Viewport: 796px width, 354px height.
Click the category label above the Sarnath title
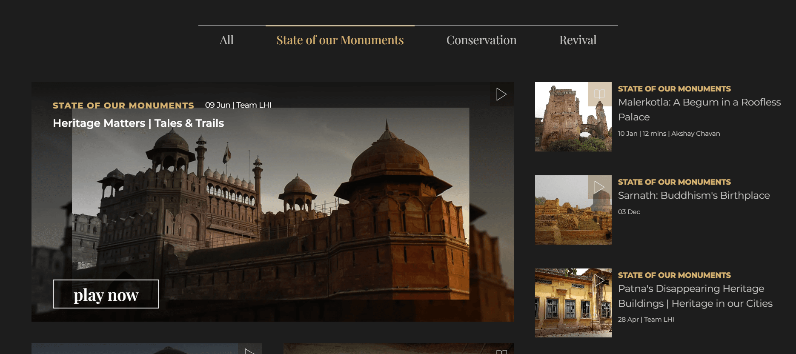(x=674, y=182)
